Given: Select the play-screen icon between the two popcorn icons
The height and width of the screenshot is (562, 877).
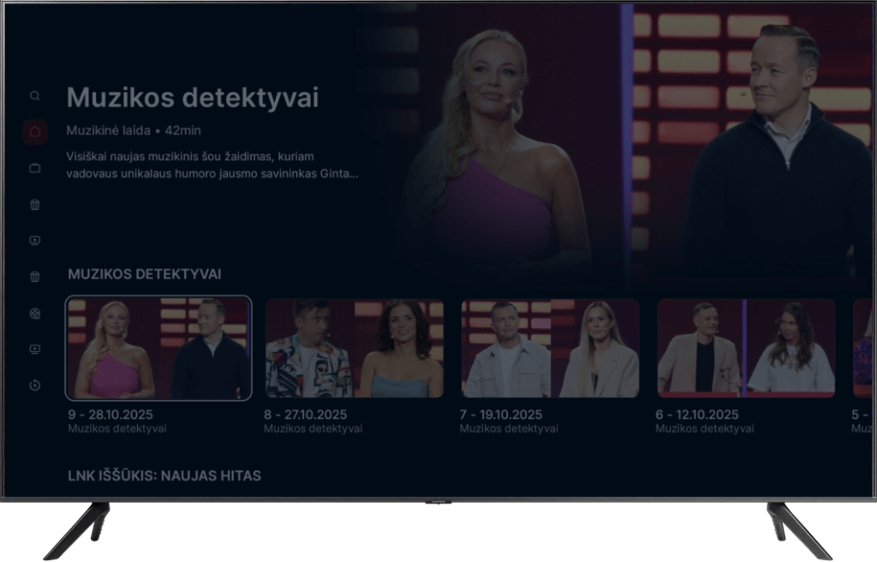Looking at the screenshot, I should coord(35,241).
